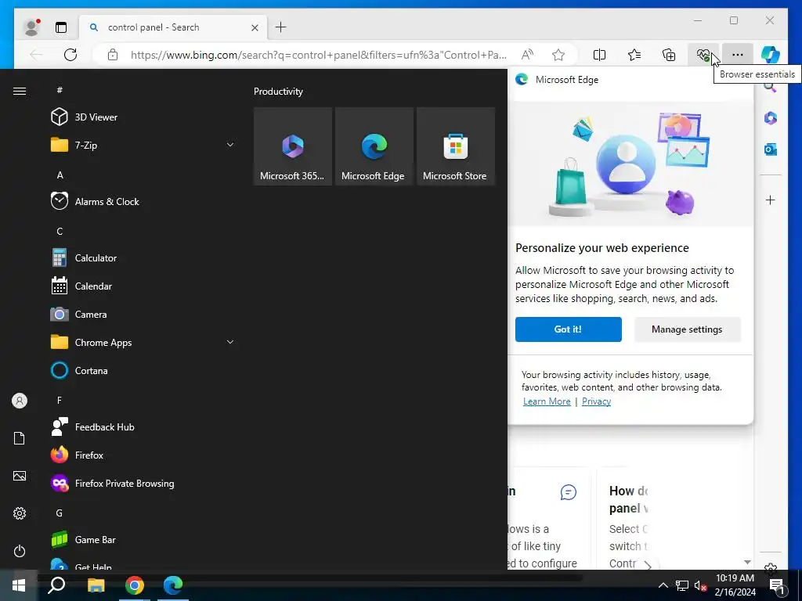The height and width of the screenshot is (601, 802).
Task: Open the Learn More link
Action: [547, 401]
